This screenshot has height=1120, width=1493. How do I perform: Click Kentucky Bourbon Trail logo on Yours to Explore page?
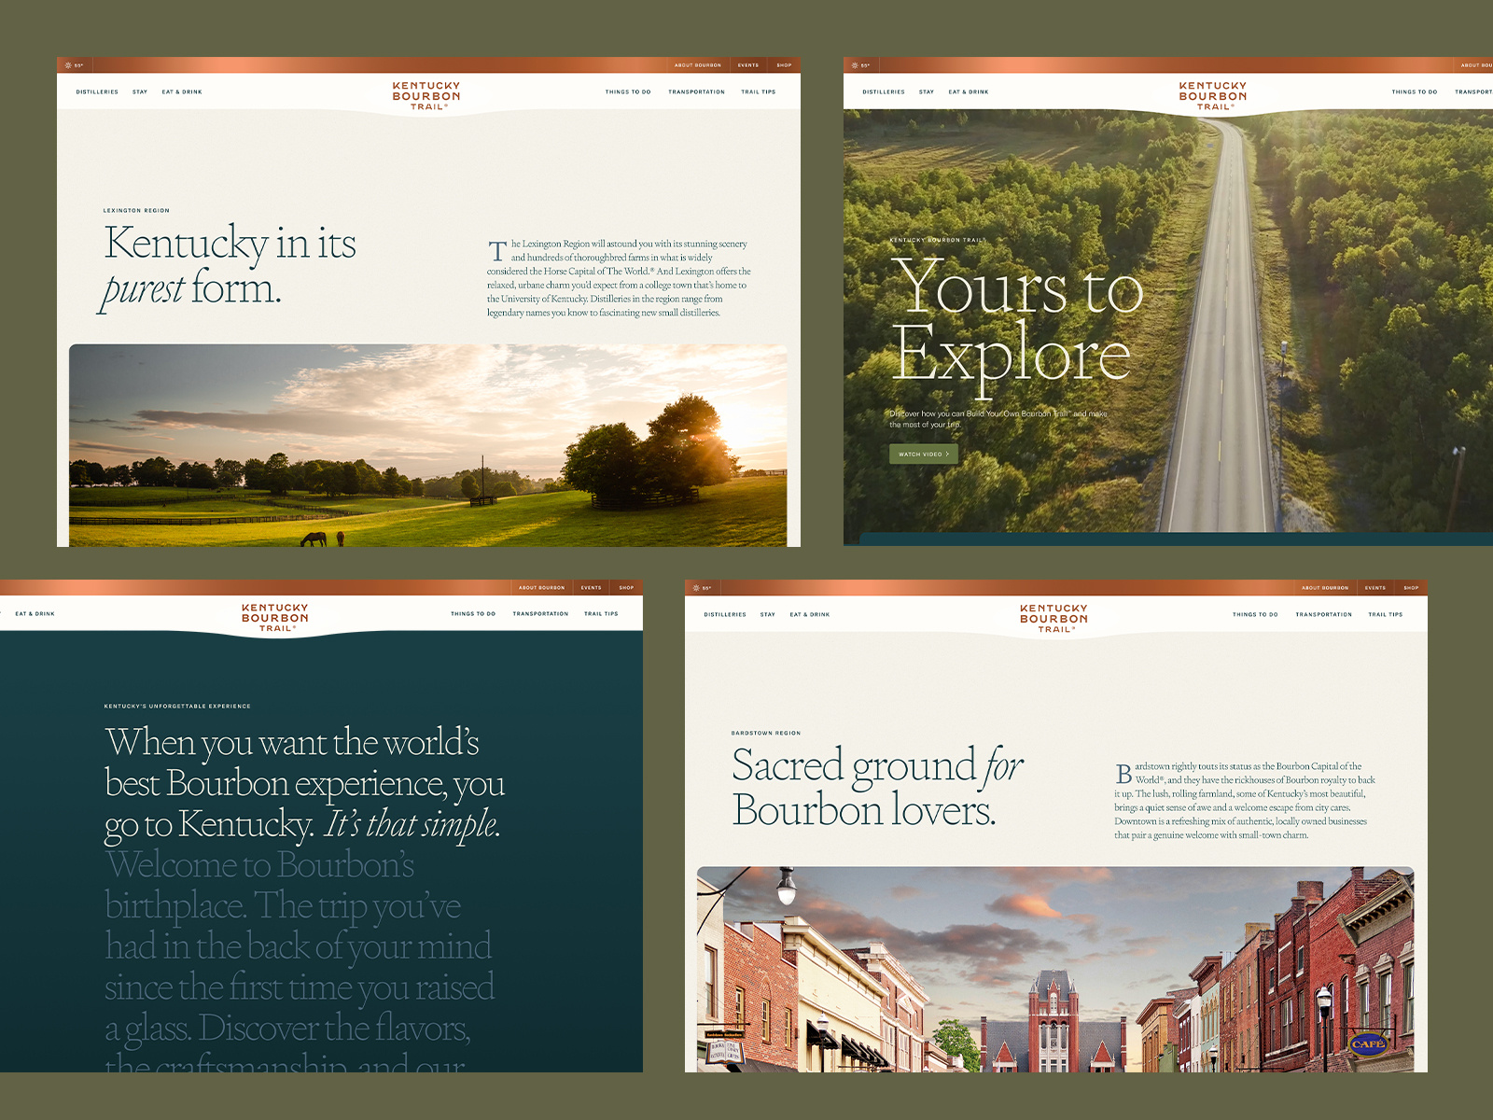click(x=1213, y=95)
